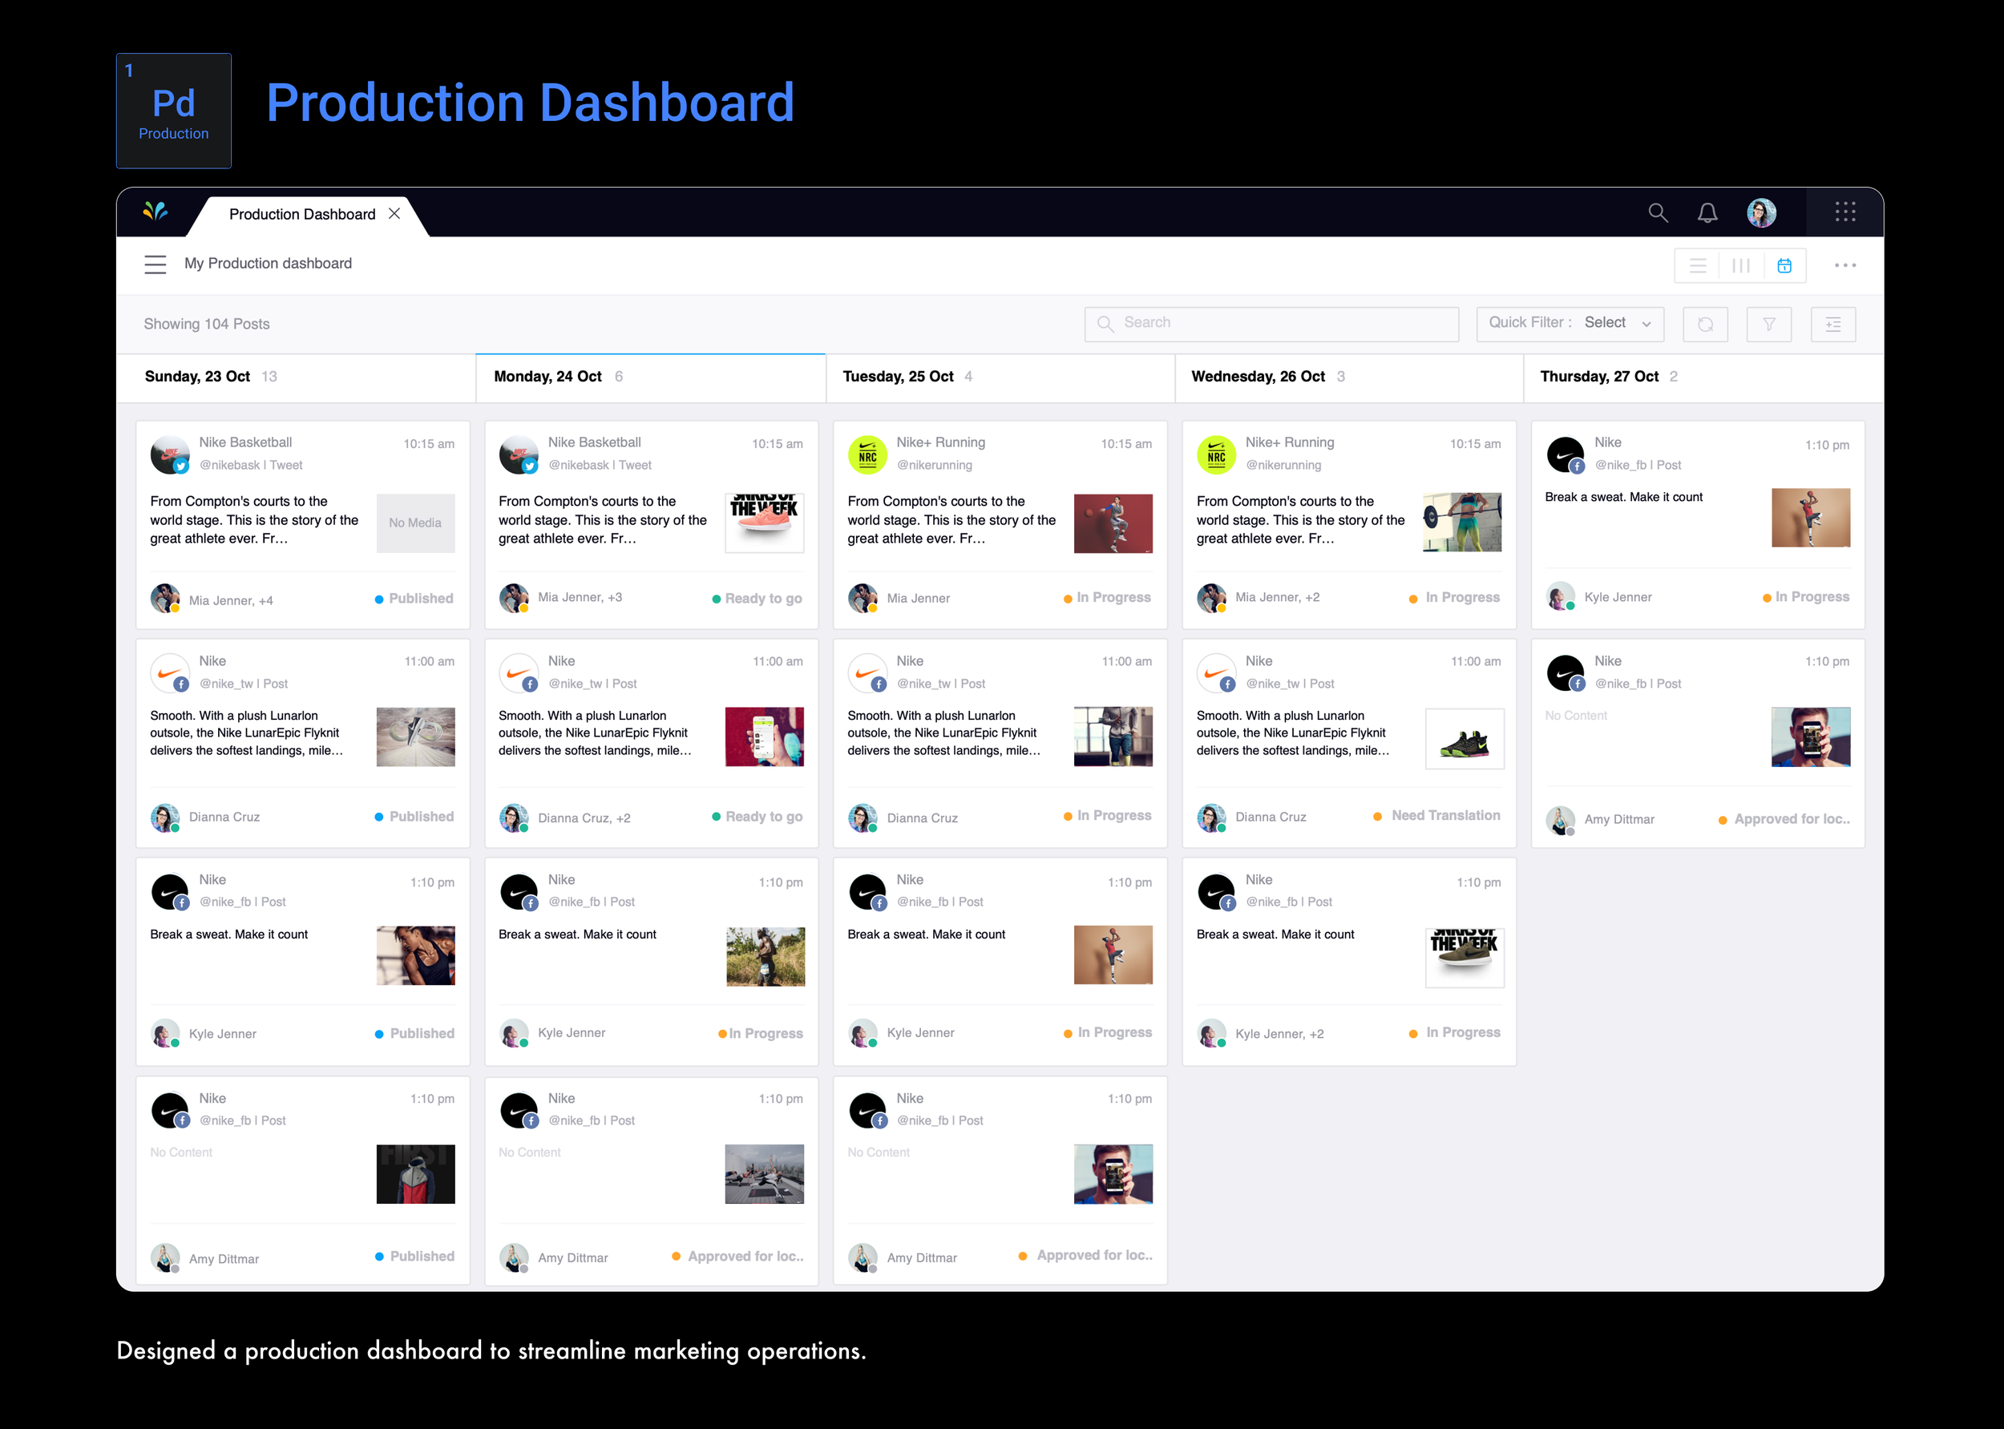
Task: Click the search magnifier in top bar
Action: tap(1657, 213)
